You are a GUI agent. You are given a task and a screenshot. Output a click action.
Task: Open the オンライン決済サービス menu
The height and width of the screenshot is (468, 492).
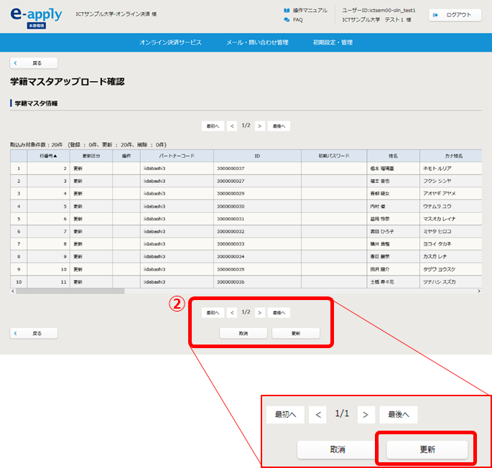[170, 42]
